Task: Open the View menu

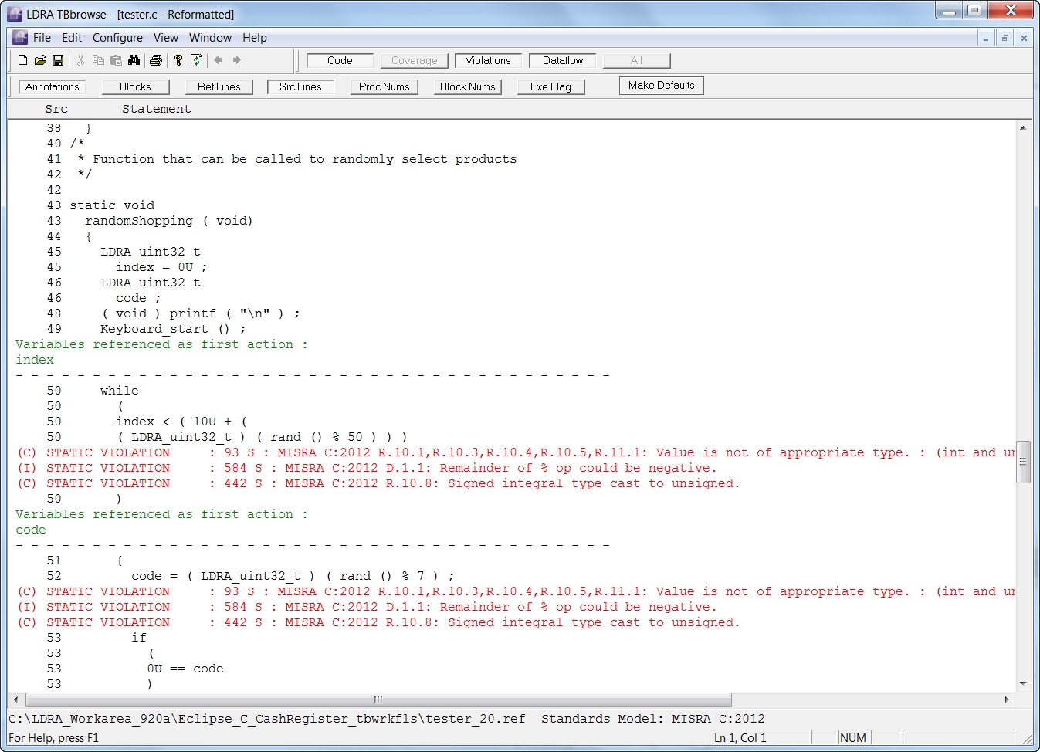Action: (165, 37)
